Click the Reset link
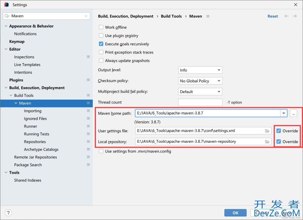This screenshot has width=303, height=220. pyautogui.click(x=273, y=16)
